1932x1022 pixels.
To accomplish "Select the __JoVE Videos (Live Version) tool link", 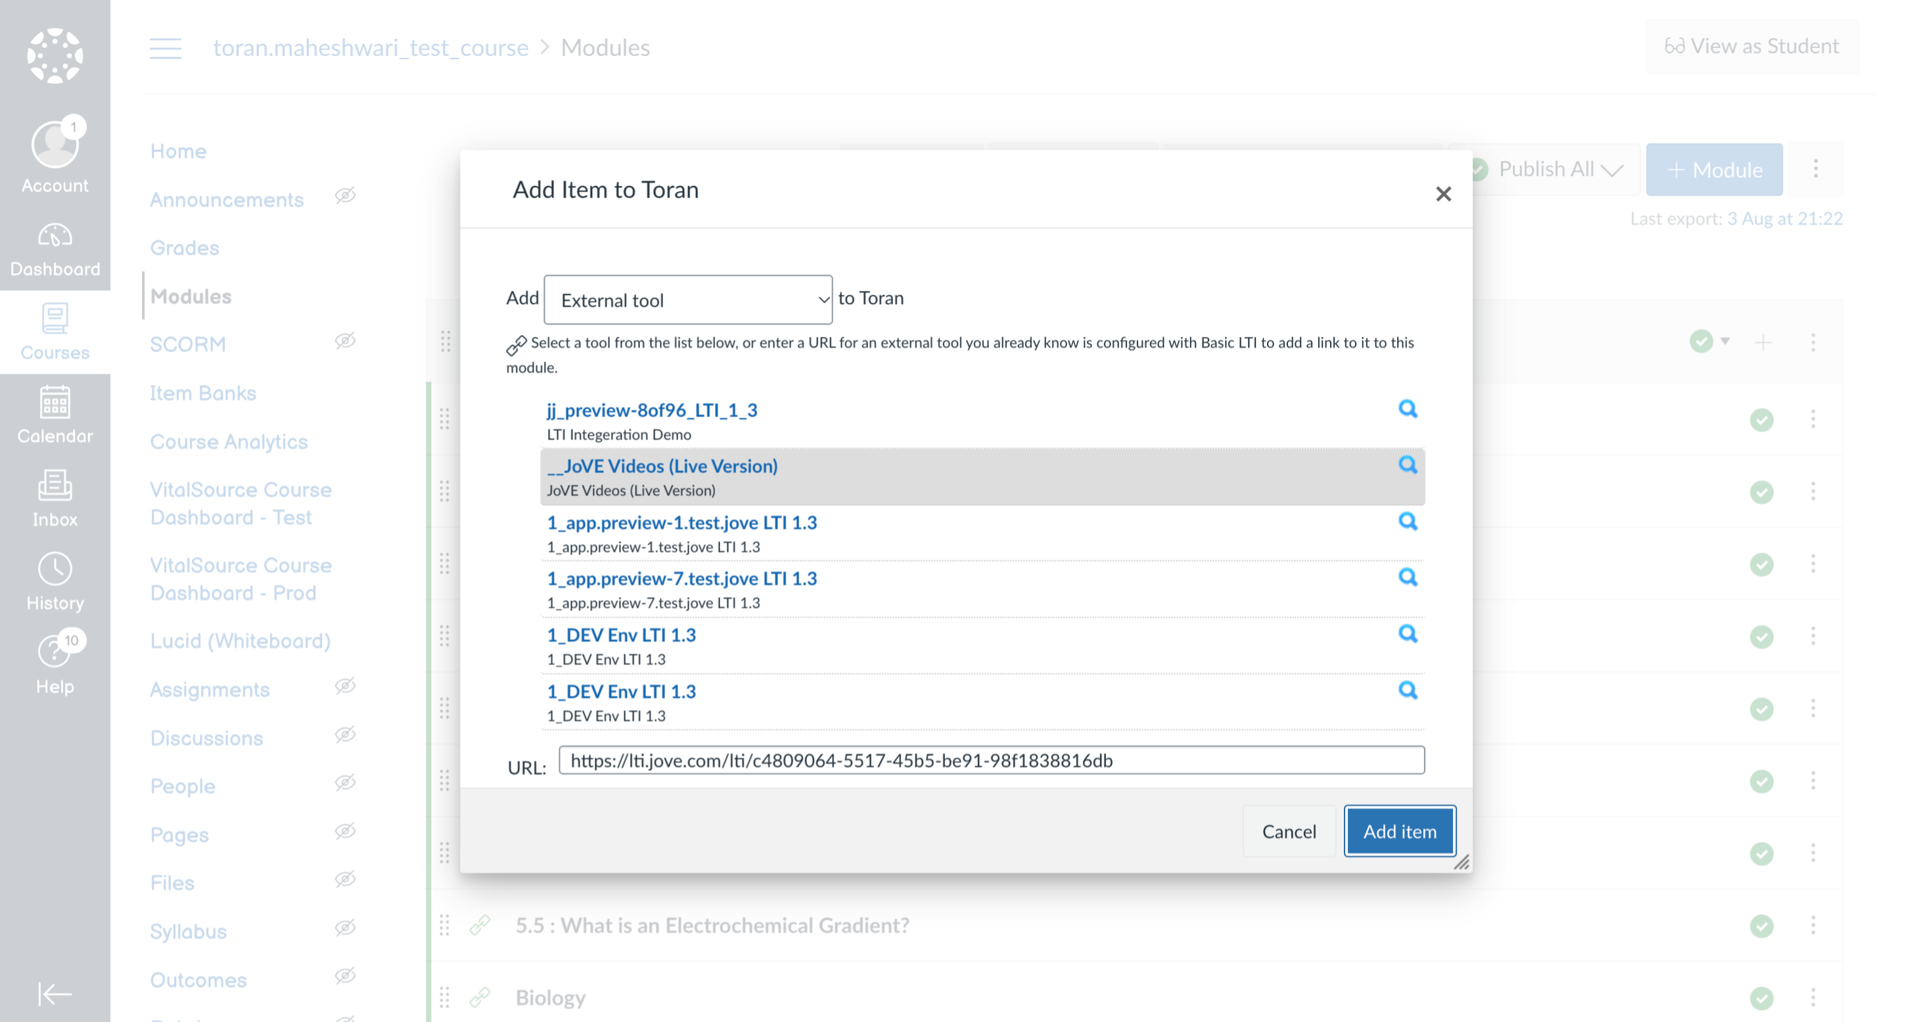I will pyautogui.click(x=662, y=466).
